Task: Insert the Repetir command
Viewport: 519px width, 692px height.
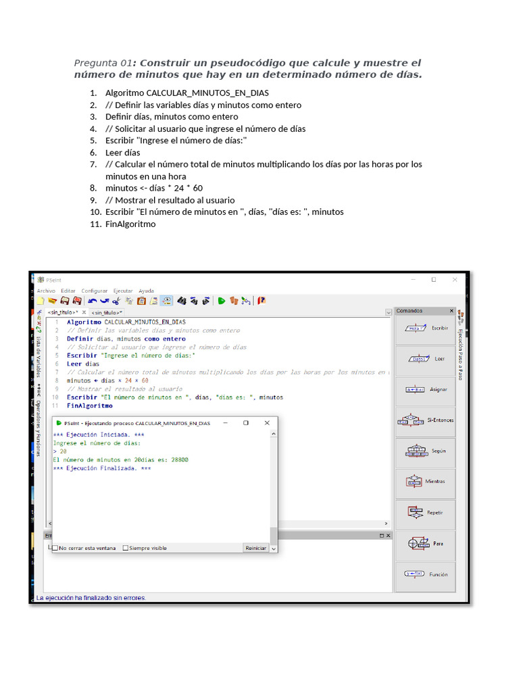Action: tap(426, 512)
